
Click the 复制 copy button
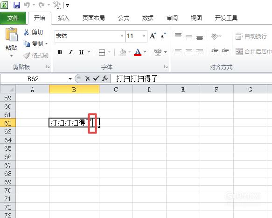(x=33, y=43)
